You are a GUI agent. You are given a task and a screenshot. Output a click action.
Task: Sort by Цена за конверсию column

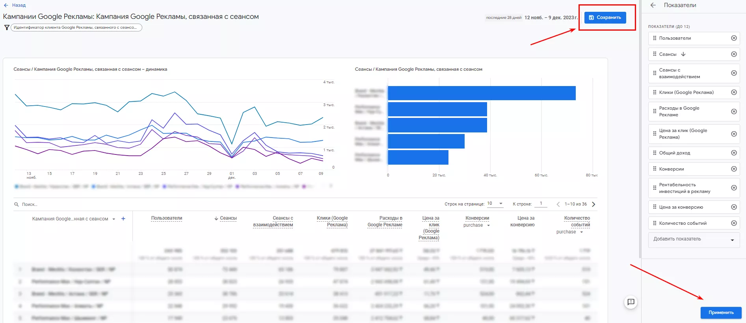point(523,222)
